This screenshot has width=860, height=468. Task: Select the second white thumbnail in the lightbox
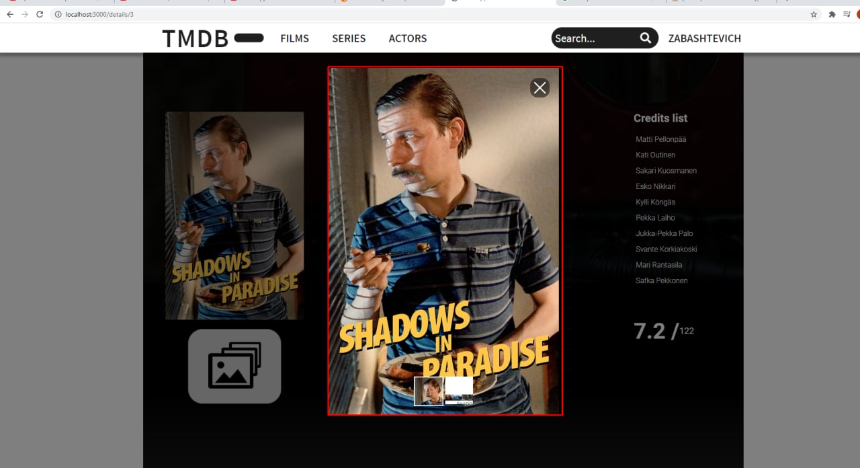tap(459, 391)
